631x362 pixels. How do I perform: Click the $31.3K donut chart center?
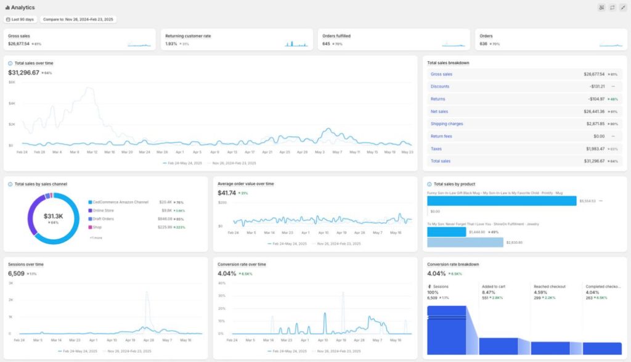click(x=53, y=218)
